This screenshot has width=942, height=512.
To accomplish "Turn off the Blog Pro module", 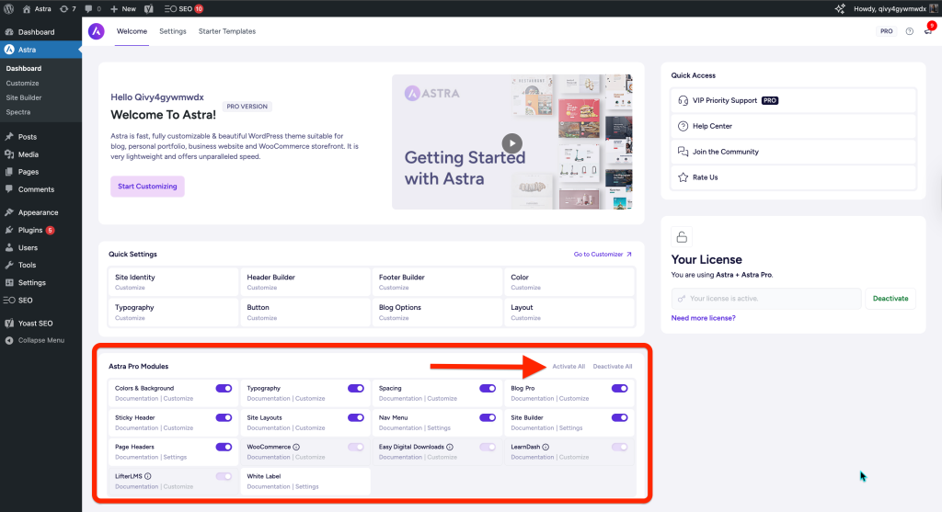I will pyautogui.click(x=619, y=389).
